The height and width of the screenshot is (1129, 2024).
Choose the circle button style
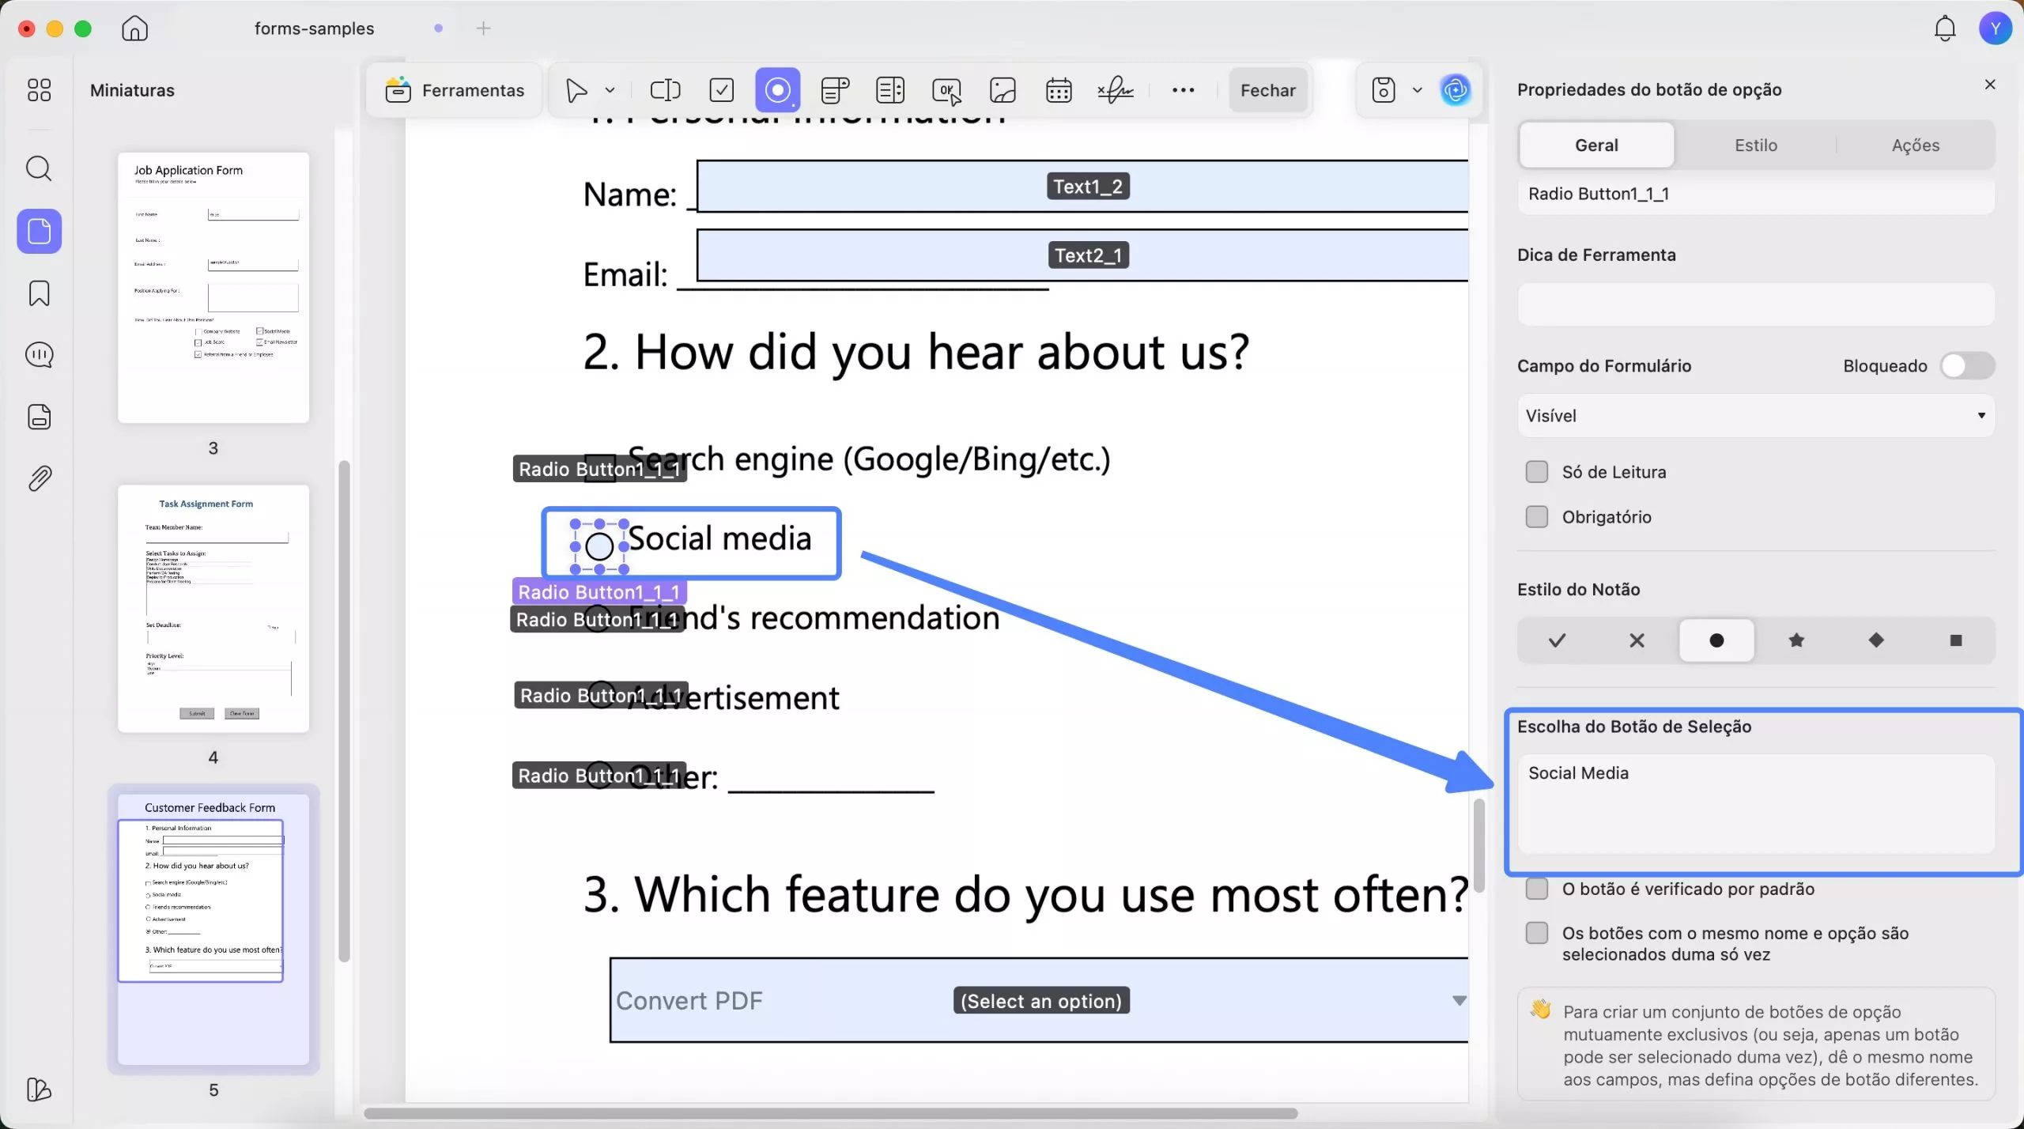(1716, 640)
